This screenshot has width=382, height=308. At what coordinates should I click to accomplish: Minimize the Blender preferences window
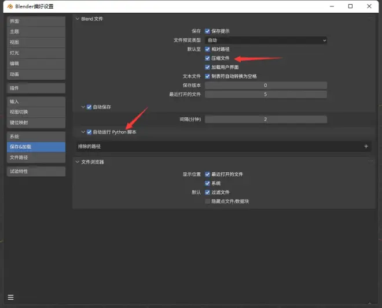pyautogui.click(x=332, y=6)
